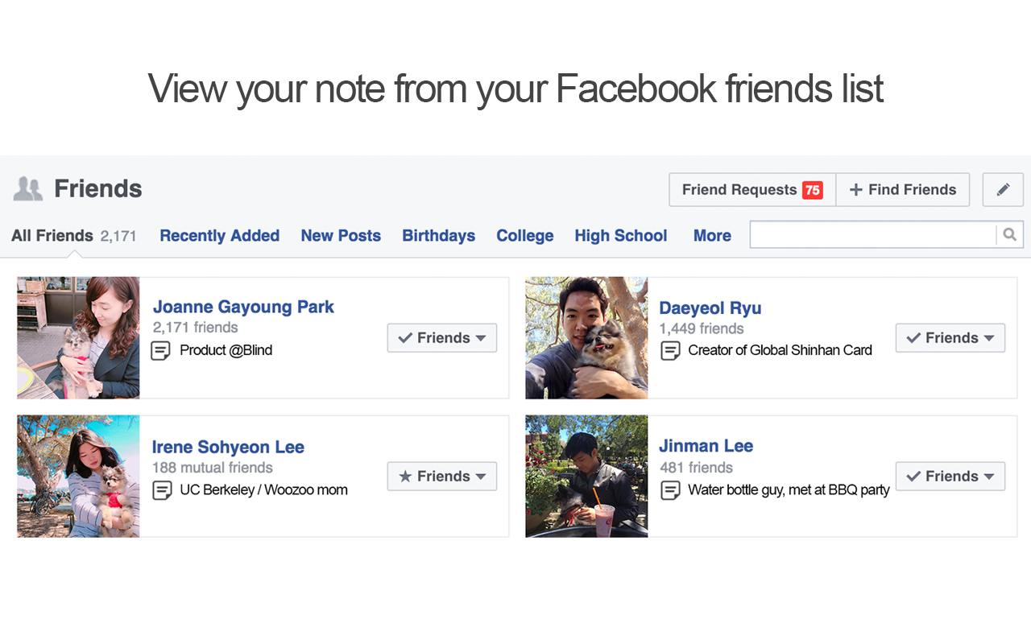Open the Friends dropdown for Daeyeol Ryu
Screen dimensions: 1031x644
[x=950, y=337]
